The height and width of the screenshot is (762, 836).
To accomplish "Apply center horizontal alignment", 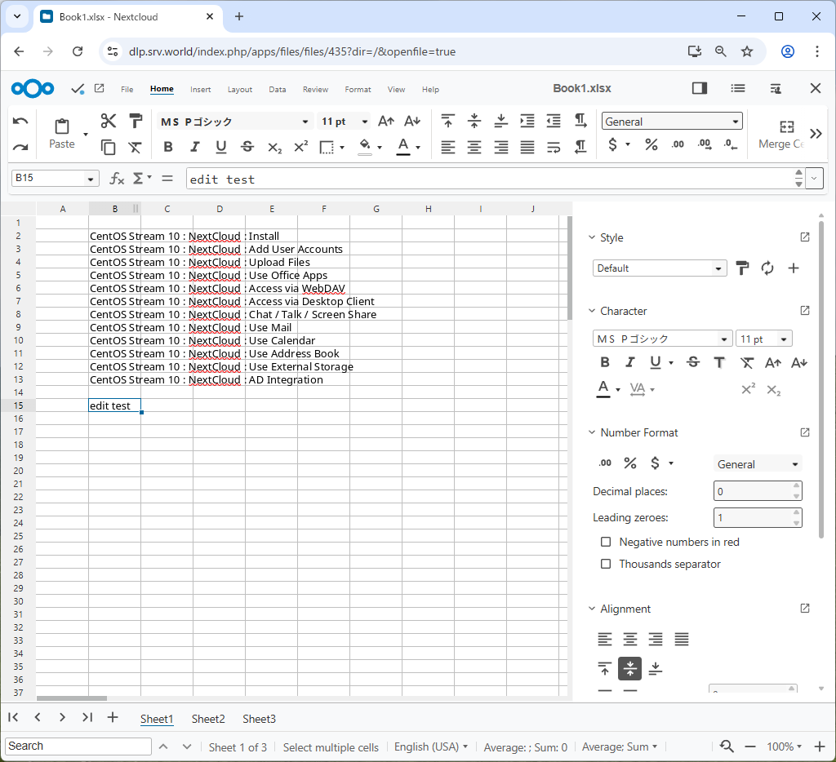I will point(474,147).
